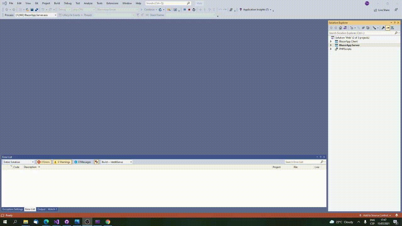Toggle Preview Selected Items in Solution Explorer
The height and width of the screenshot is (226, 402).
(388, 28)
